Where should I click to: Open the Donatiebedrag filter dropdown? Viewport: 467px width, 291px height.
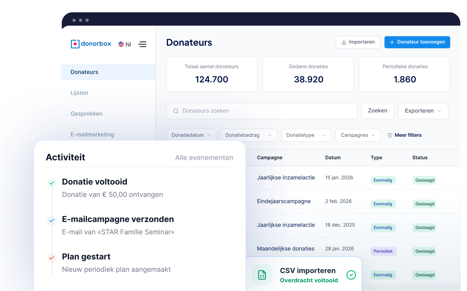coord(249,135)
